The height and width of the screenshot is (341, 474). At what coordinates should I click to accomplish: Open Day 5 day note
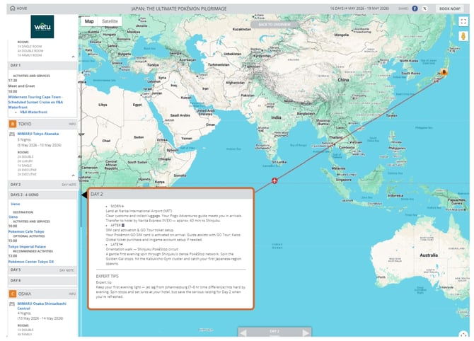click(67, 270)
